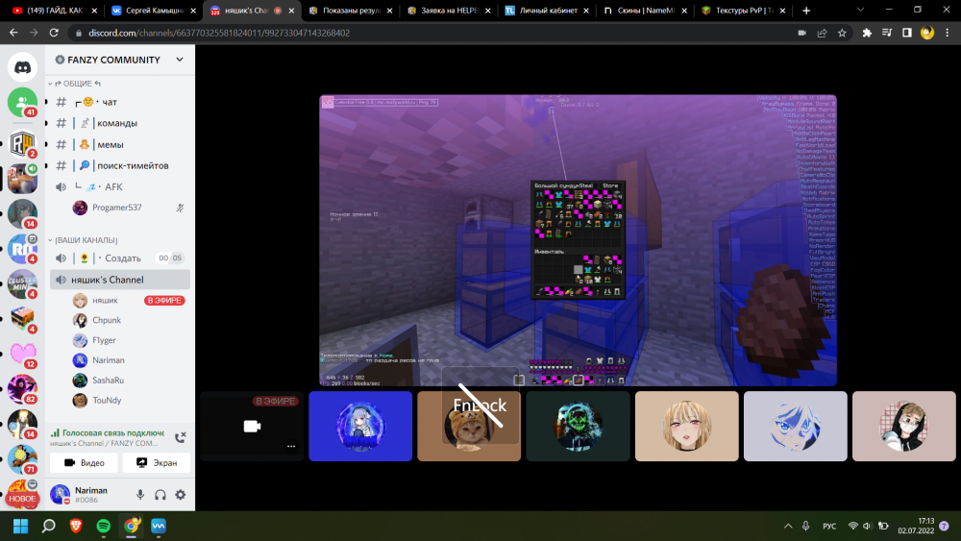Mute microphone in the Nariman user panel
This screenshot has height=541, width=961.
click(x=140, y=495)
